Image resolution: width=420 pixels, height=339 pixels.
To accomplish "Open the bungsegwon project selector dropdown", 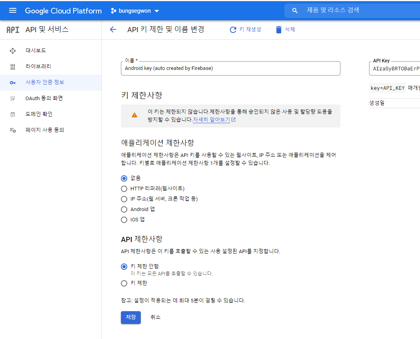I will pyautogui.click(x=135, y=11).
